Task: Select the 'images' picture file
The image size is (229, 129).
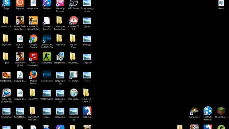Action: pos(47,111)
